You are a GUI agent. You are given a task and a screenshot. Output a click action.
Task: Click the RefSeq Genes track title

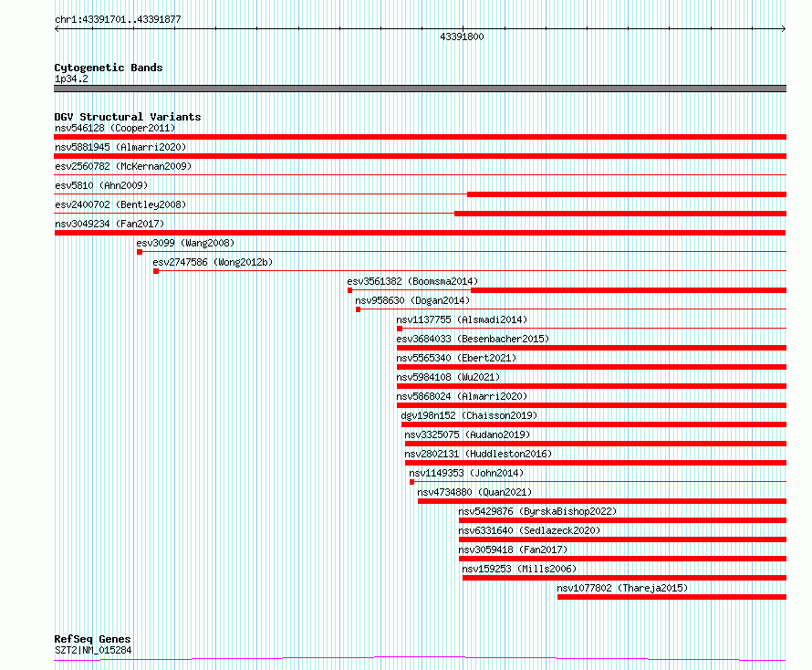[92, 640]
